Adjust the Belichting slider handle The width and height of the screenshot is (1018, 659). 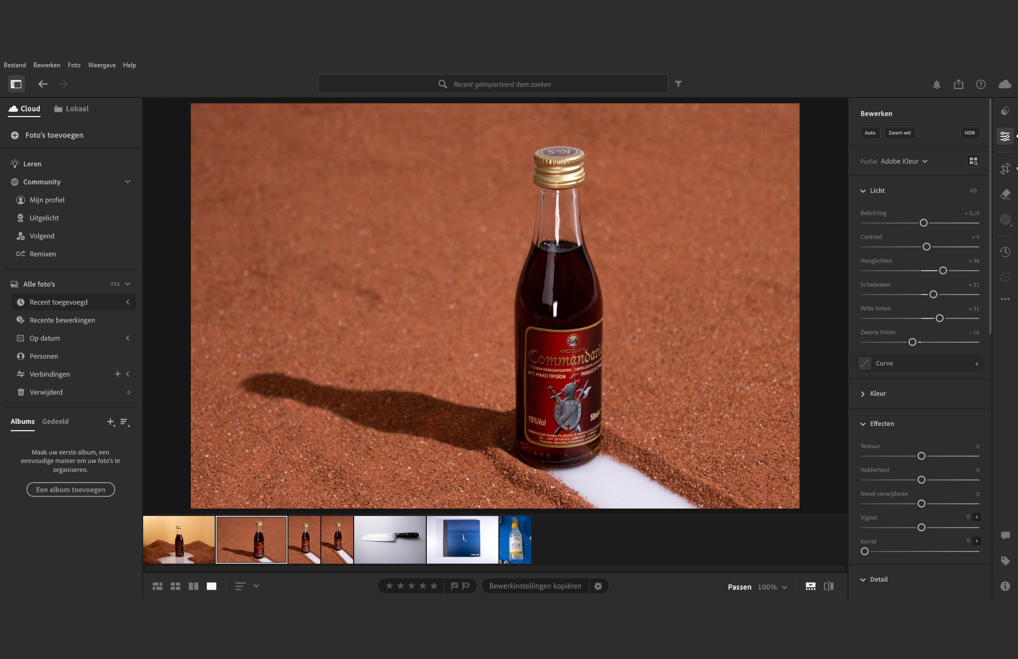[x=924, y=223]
